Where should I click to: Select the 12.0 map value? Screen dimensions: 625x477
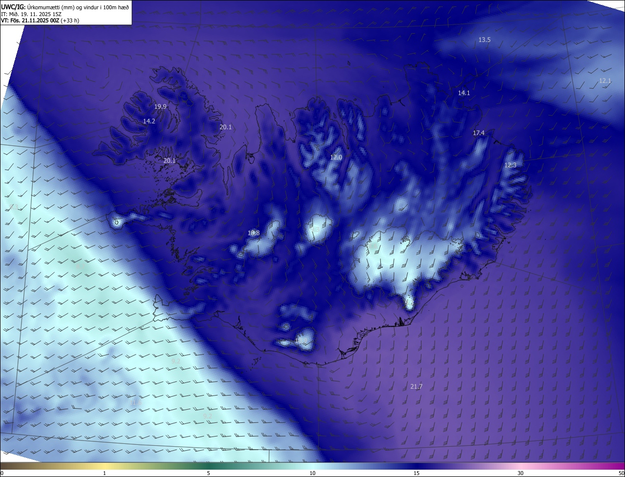pyautogui.click(x=336, y=158)
